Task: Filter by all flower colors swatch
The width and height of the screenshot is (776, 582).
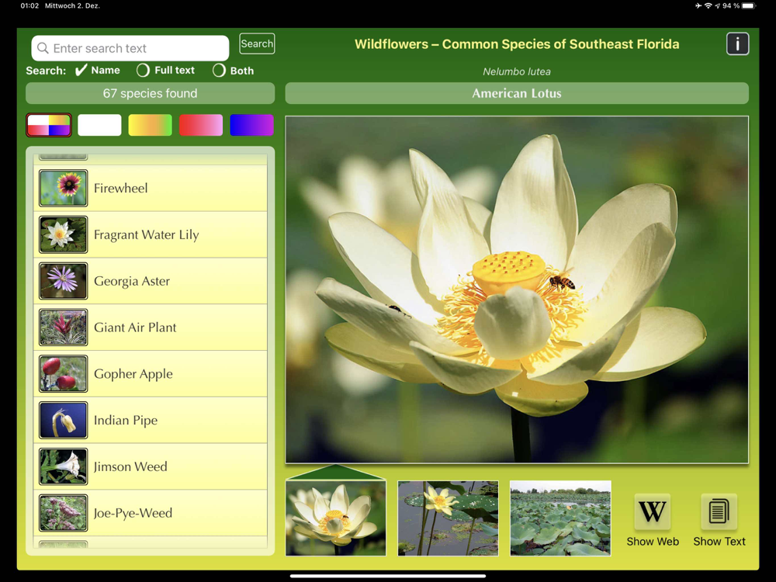Action: tap(49, 125)
